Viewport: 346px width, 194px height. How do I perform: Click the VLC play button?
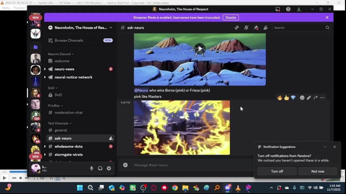pos(4,178)
